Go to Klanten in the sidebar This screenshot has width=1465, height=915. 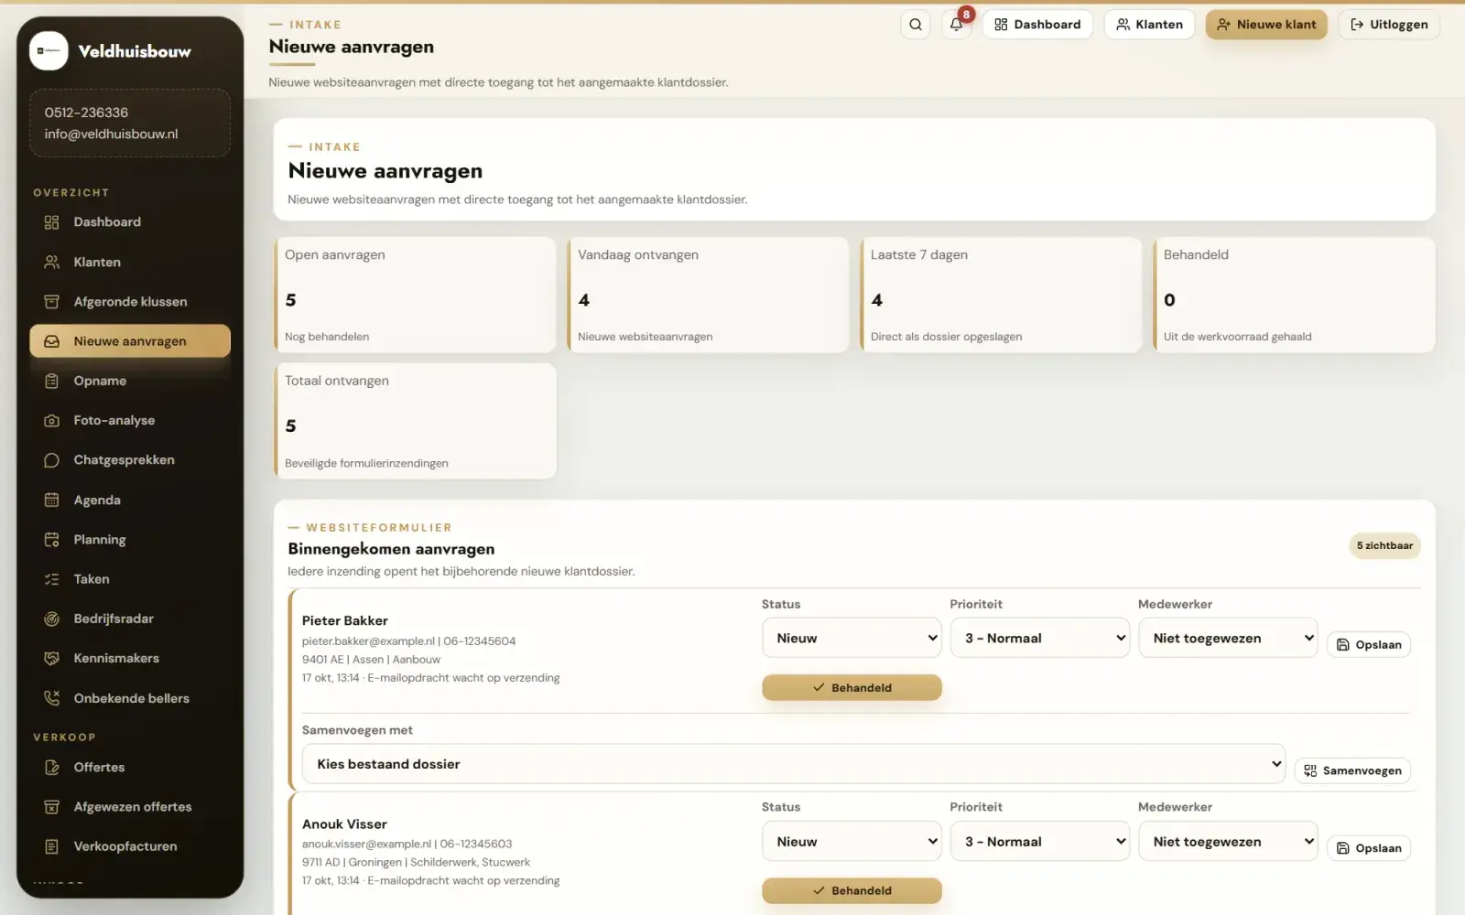pos(130,262)
